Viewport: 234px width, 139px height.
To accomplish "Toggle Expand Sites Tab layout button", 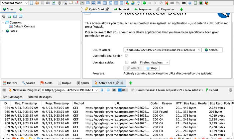I will tap(88, 3).
